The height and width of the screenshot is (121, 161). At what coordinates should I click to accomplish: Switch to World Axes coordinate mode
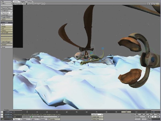(7, 11)
